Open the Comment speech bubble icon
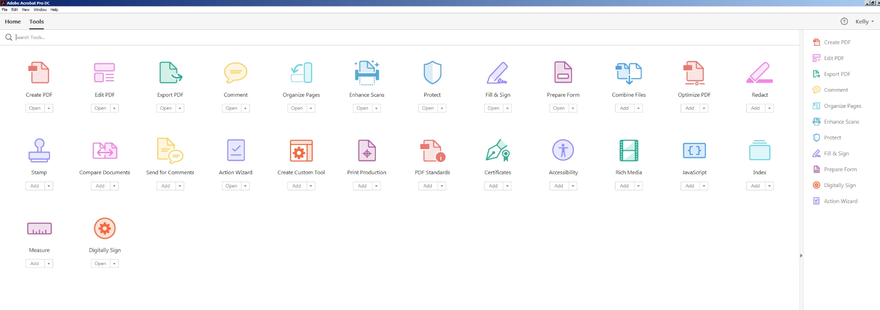The height and width of the screenshot is (310, 880). point(236,72)
